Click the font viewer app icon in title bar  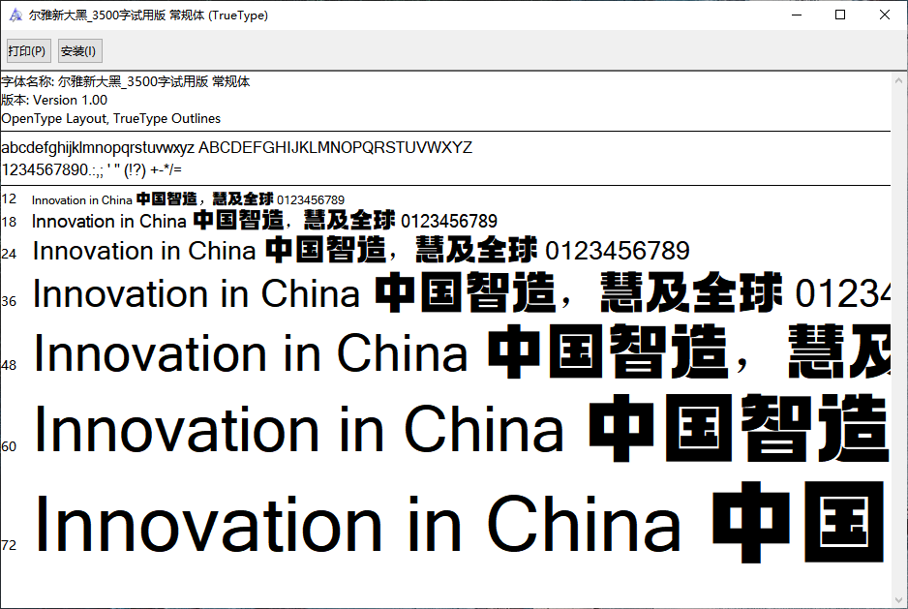pyautogui.click(x=15, y=15)
